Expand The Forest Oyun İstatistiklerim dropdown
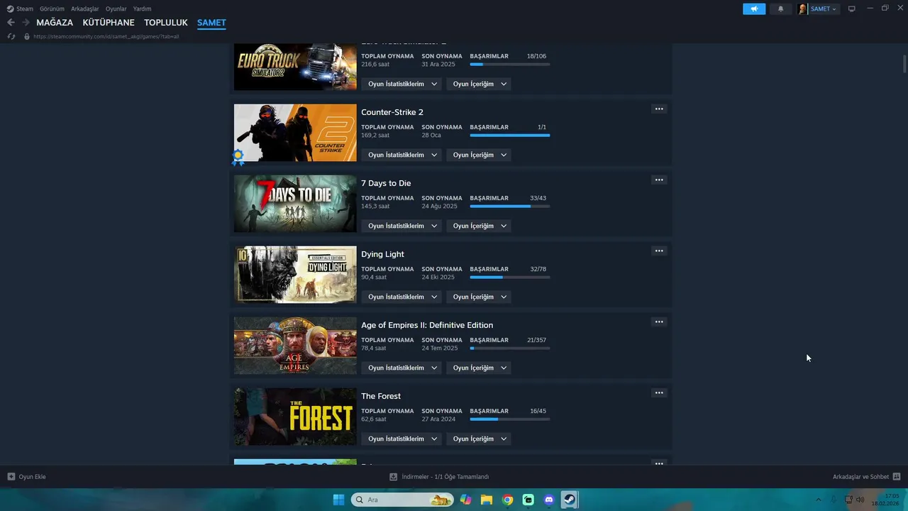 402,439
